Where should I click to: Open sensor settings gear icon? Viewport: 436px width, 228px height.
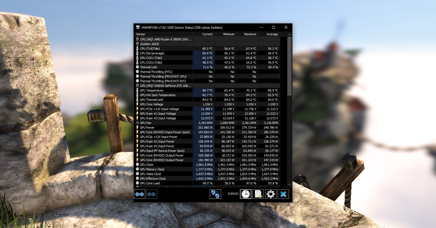270,194
